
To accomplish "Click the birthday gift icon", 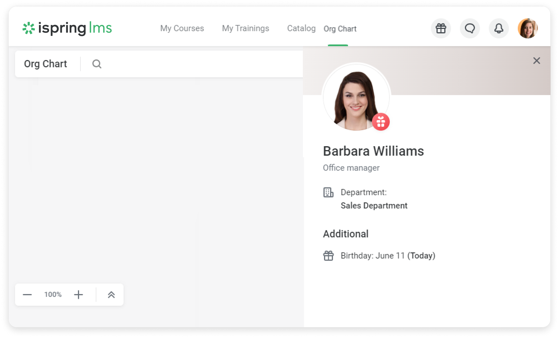I will pos(328,256).
